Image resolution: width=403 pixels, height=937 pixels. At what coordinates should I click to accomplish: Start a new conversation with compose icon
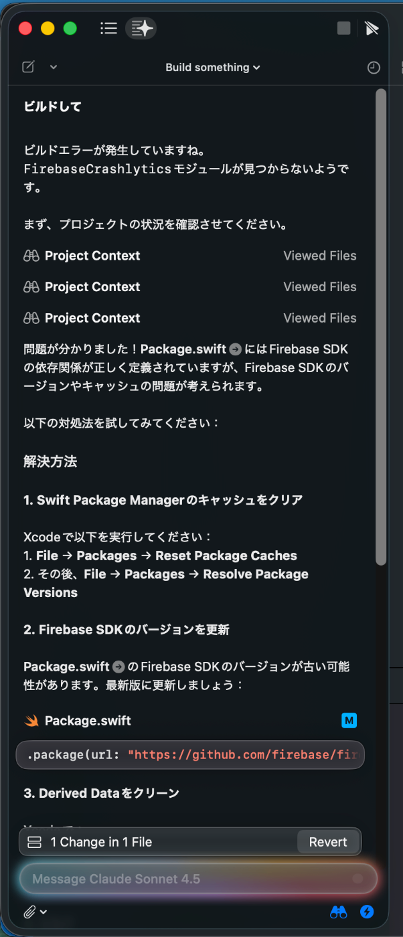tap(28, 67)
